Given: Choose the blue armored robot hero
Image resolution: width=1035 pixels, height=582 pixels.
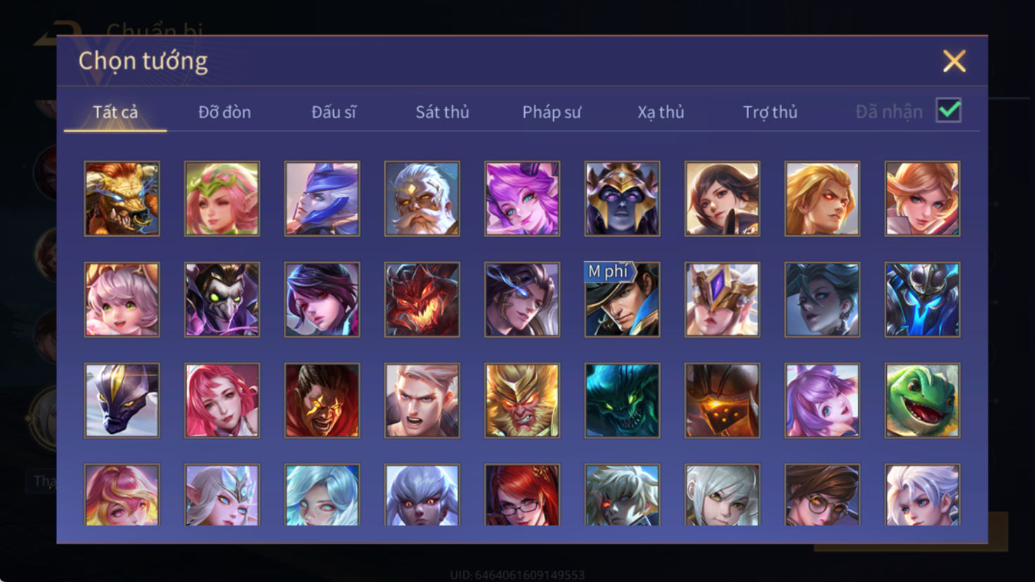Looking at the screenshot, I should tap(923, 300).
